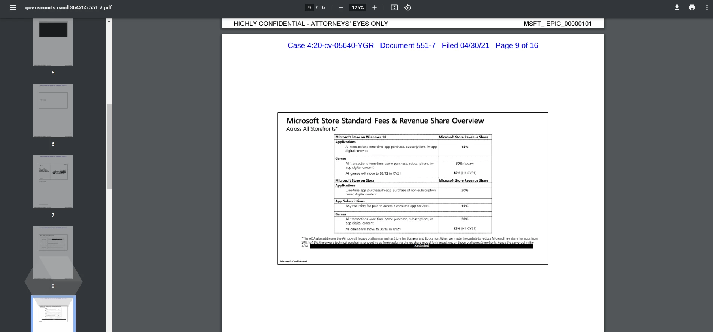Click 'HIGHLY CONFIDENTIAL - ATTORNEYS' EYES ONLY' text
713x332 pixels.
311,24
